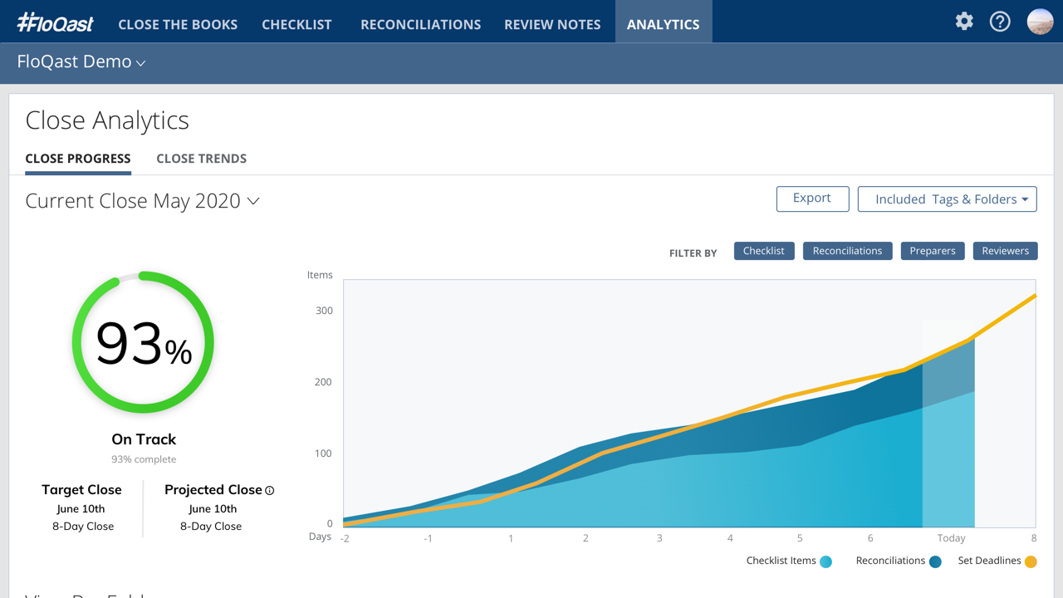
Task: Open the Reconciliations nav item
Action: click(420, 24)
